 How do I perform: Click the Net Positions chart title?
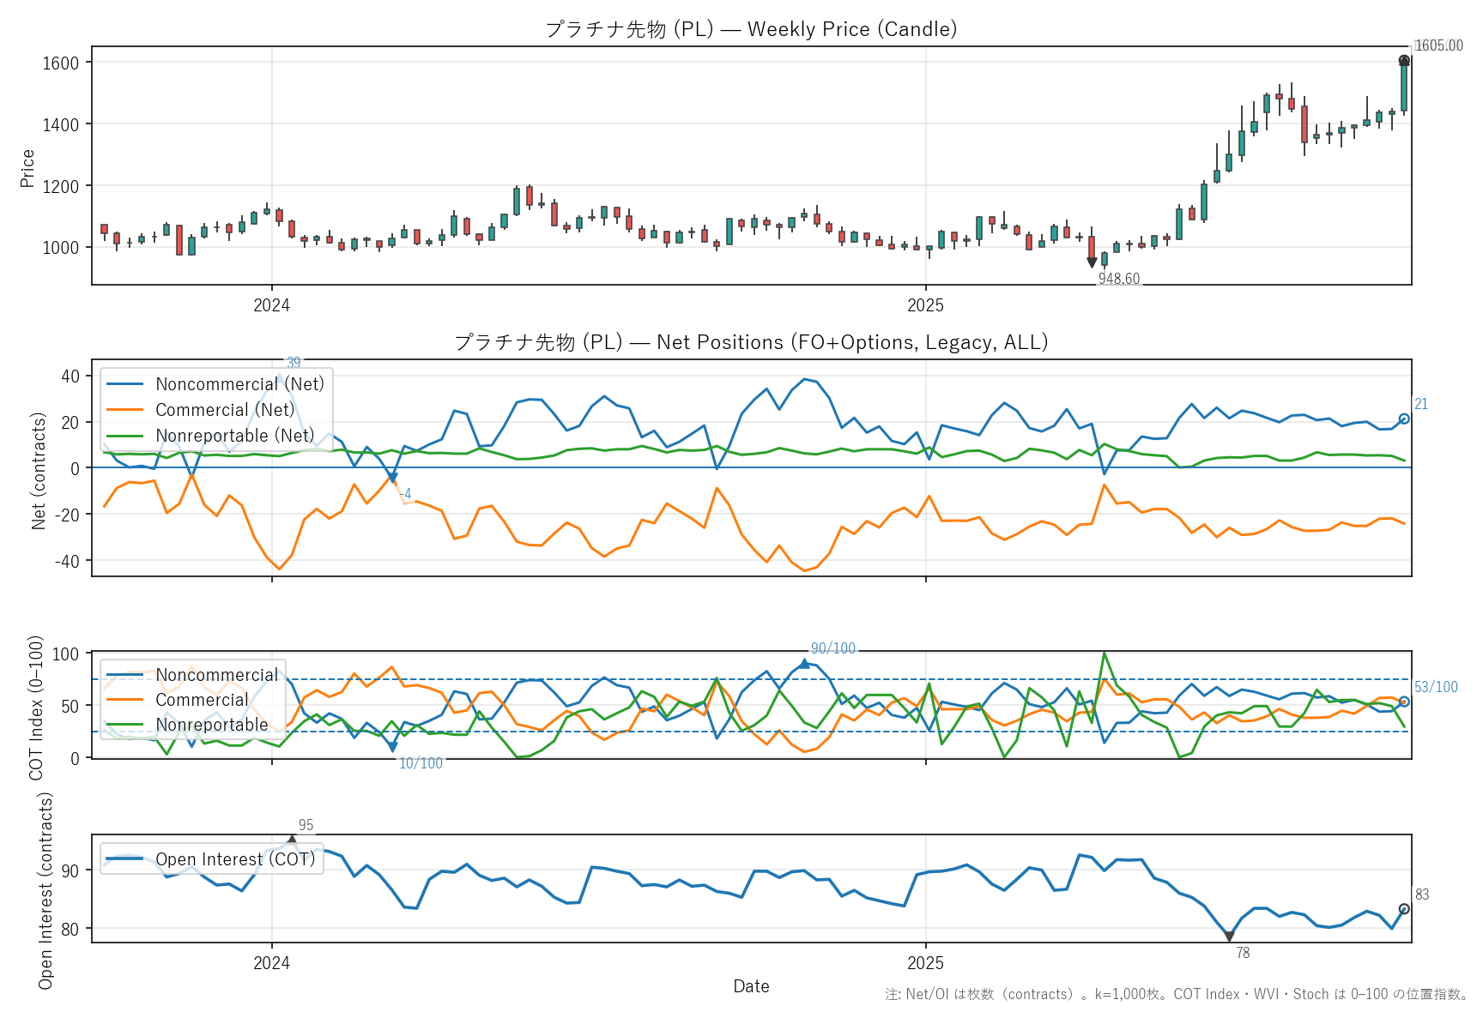[x=751, y=342]
